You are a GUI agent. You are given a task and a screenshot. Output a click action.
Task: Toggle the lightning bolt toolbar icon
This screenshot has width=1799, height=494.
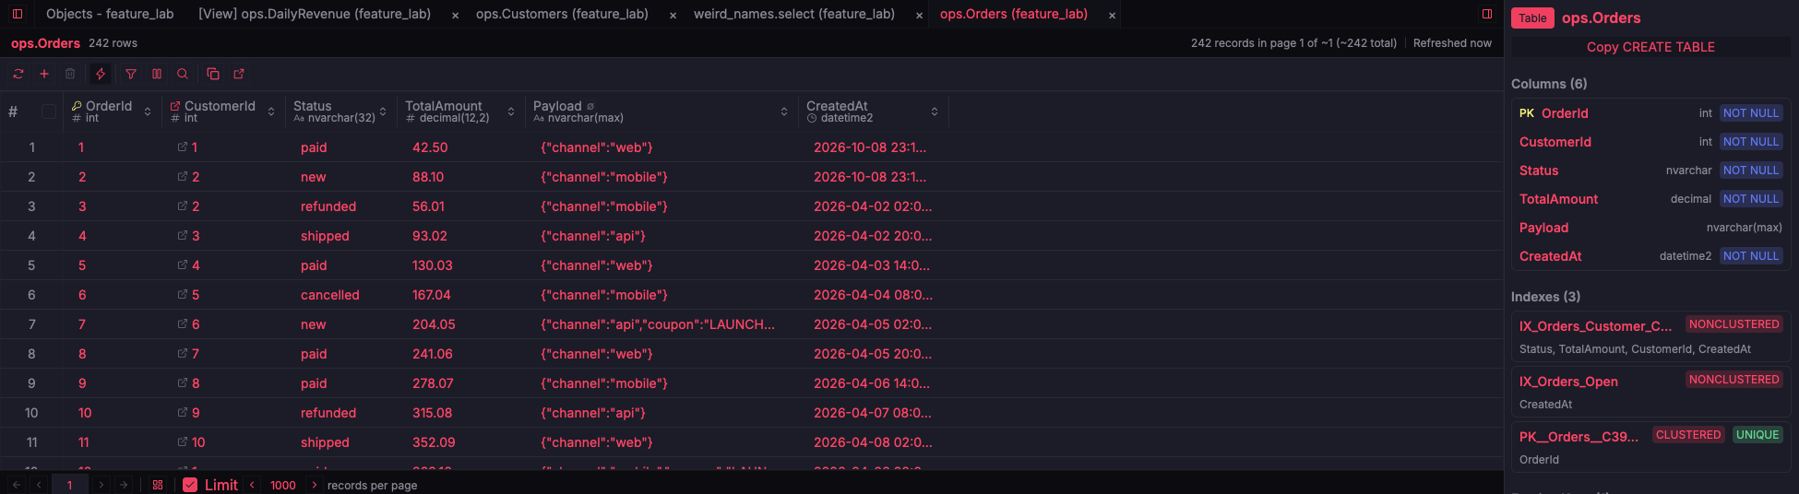coord(101,74)
